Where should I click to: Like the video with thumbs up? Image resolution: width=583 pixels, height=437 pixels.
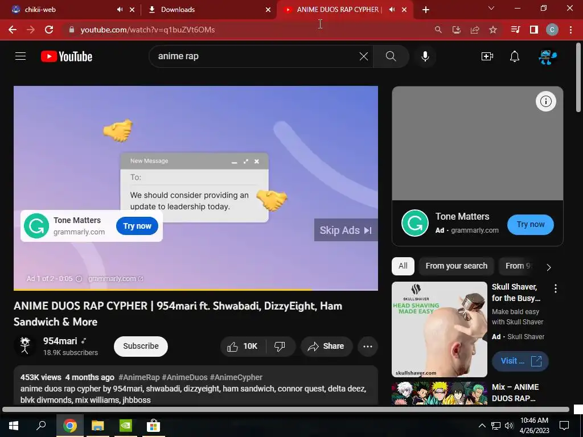[x=243, y=347]
